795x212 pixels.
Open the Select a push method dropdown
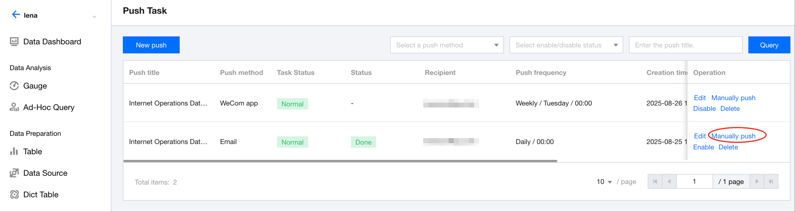447,45
